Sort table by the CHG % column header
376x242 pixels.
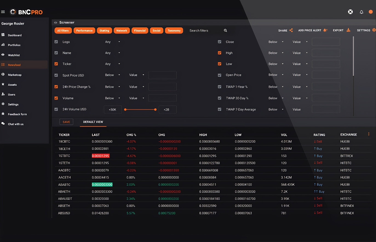[131, 135]
